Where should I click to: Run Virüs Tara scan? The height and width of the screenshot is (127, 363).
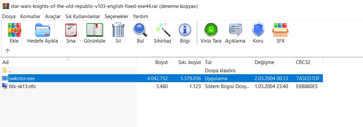click(x=211, y=30)
